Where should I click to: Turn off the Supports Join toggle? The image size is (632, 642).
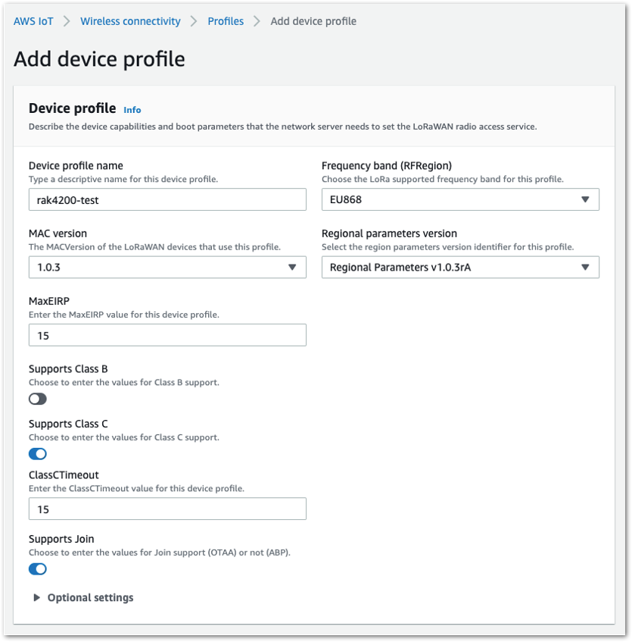tap(38, 568)
